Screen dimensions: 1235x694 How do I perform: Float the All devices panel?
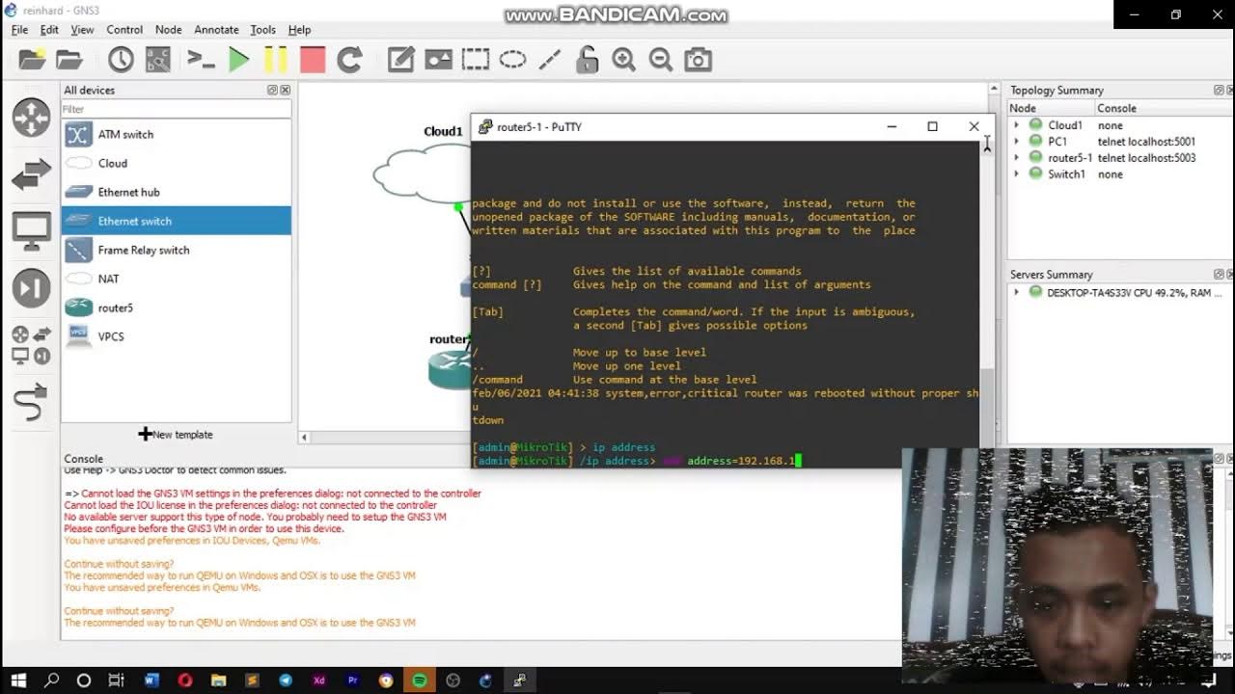[x=273, y=90]
